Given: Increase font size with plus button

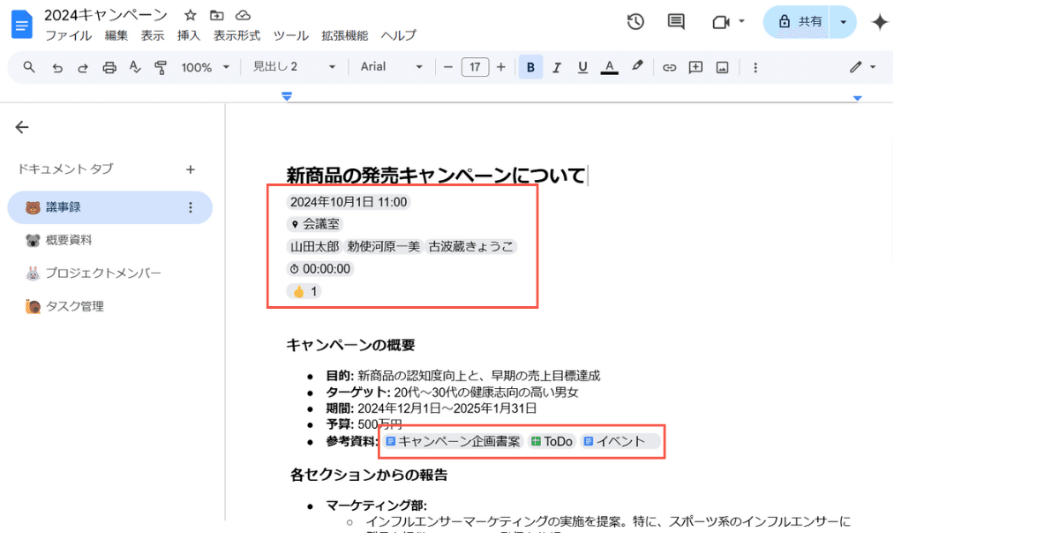Looking at the screenshot, I should (x=501, y=67).
